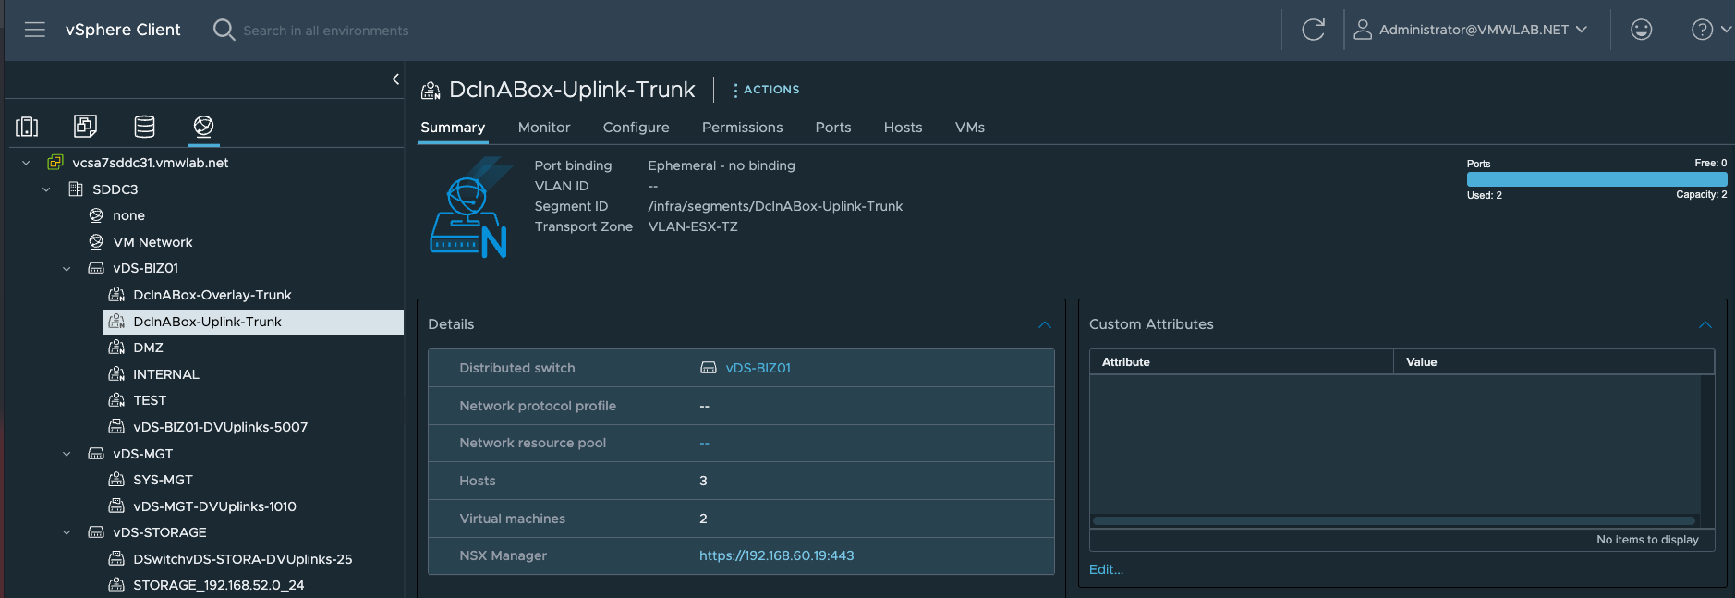The image size is (1735, 598).
Task: Click the network icon beside none
Action: (96, 215)
